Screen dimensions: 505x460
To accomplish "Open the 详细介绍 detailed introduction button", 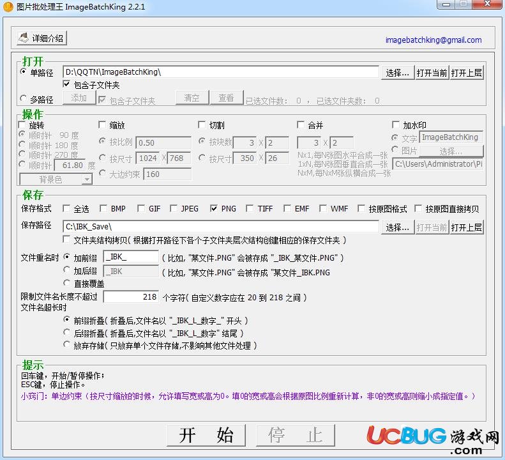I will (x=42, y=38).
